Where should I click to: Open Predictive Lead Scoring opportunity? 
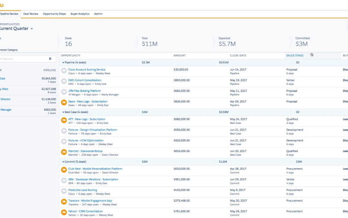82,190
